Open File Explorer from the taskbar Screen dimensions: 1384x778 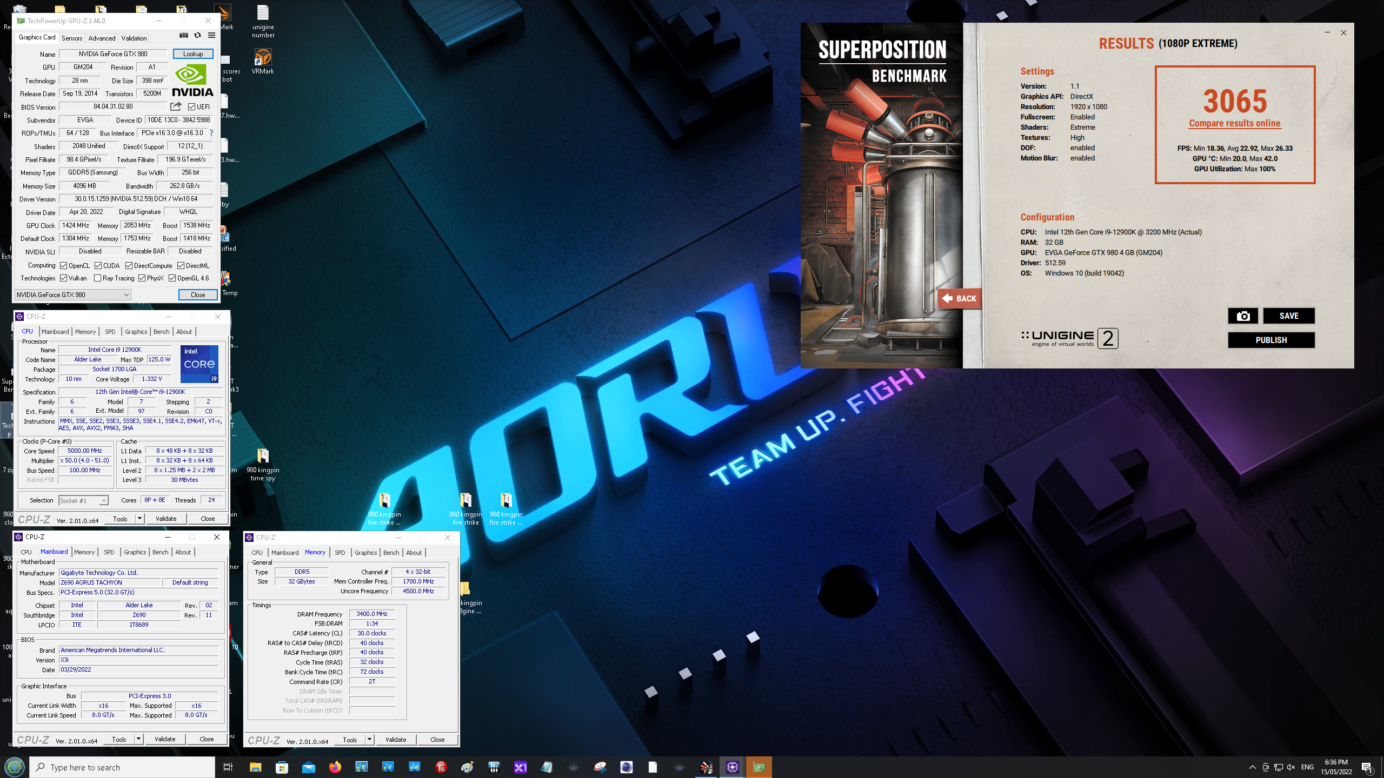255,767
